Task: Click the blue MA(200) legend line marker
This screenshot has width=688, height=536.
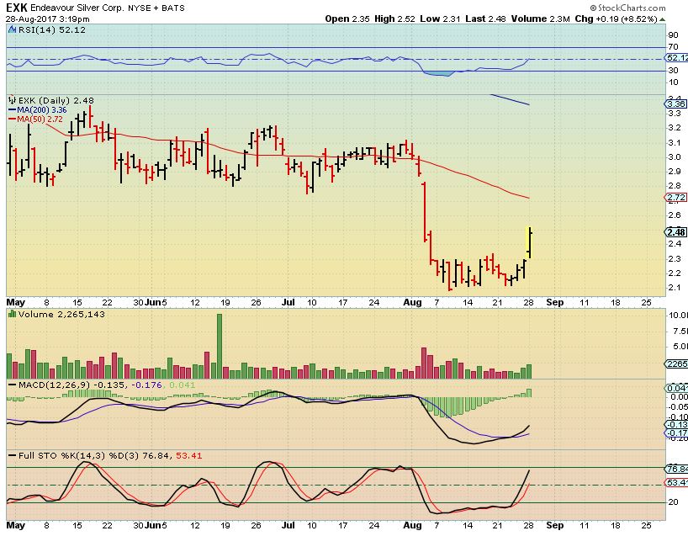Action: [13, 109]
